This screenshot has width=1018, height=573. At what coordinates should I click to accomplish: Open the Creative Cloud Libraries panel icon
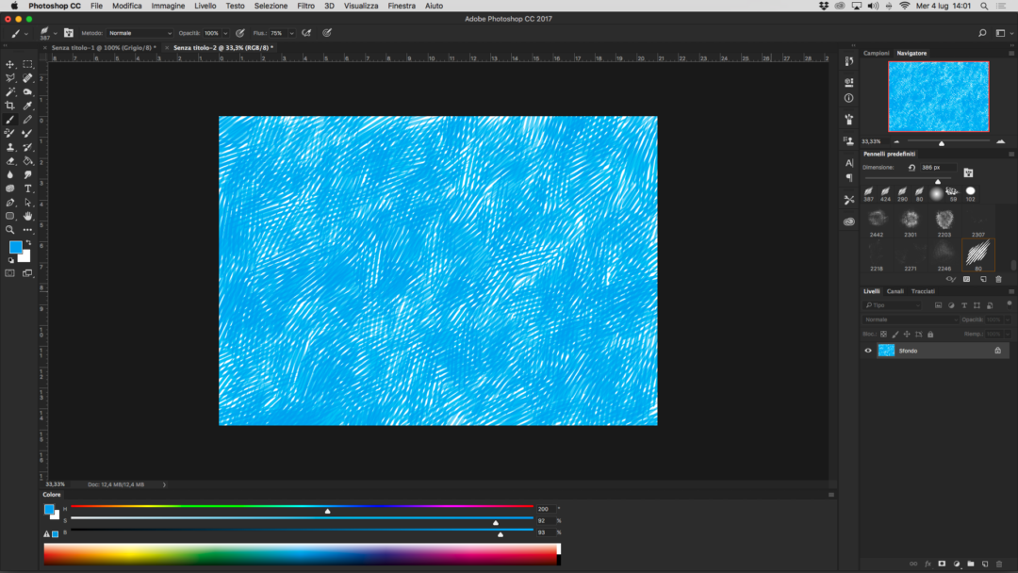[x=848, y=221]
